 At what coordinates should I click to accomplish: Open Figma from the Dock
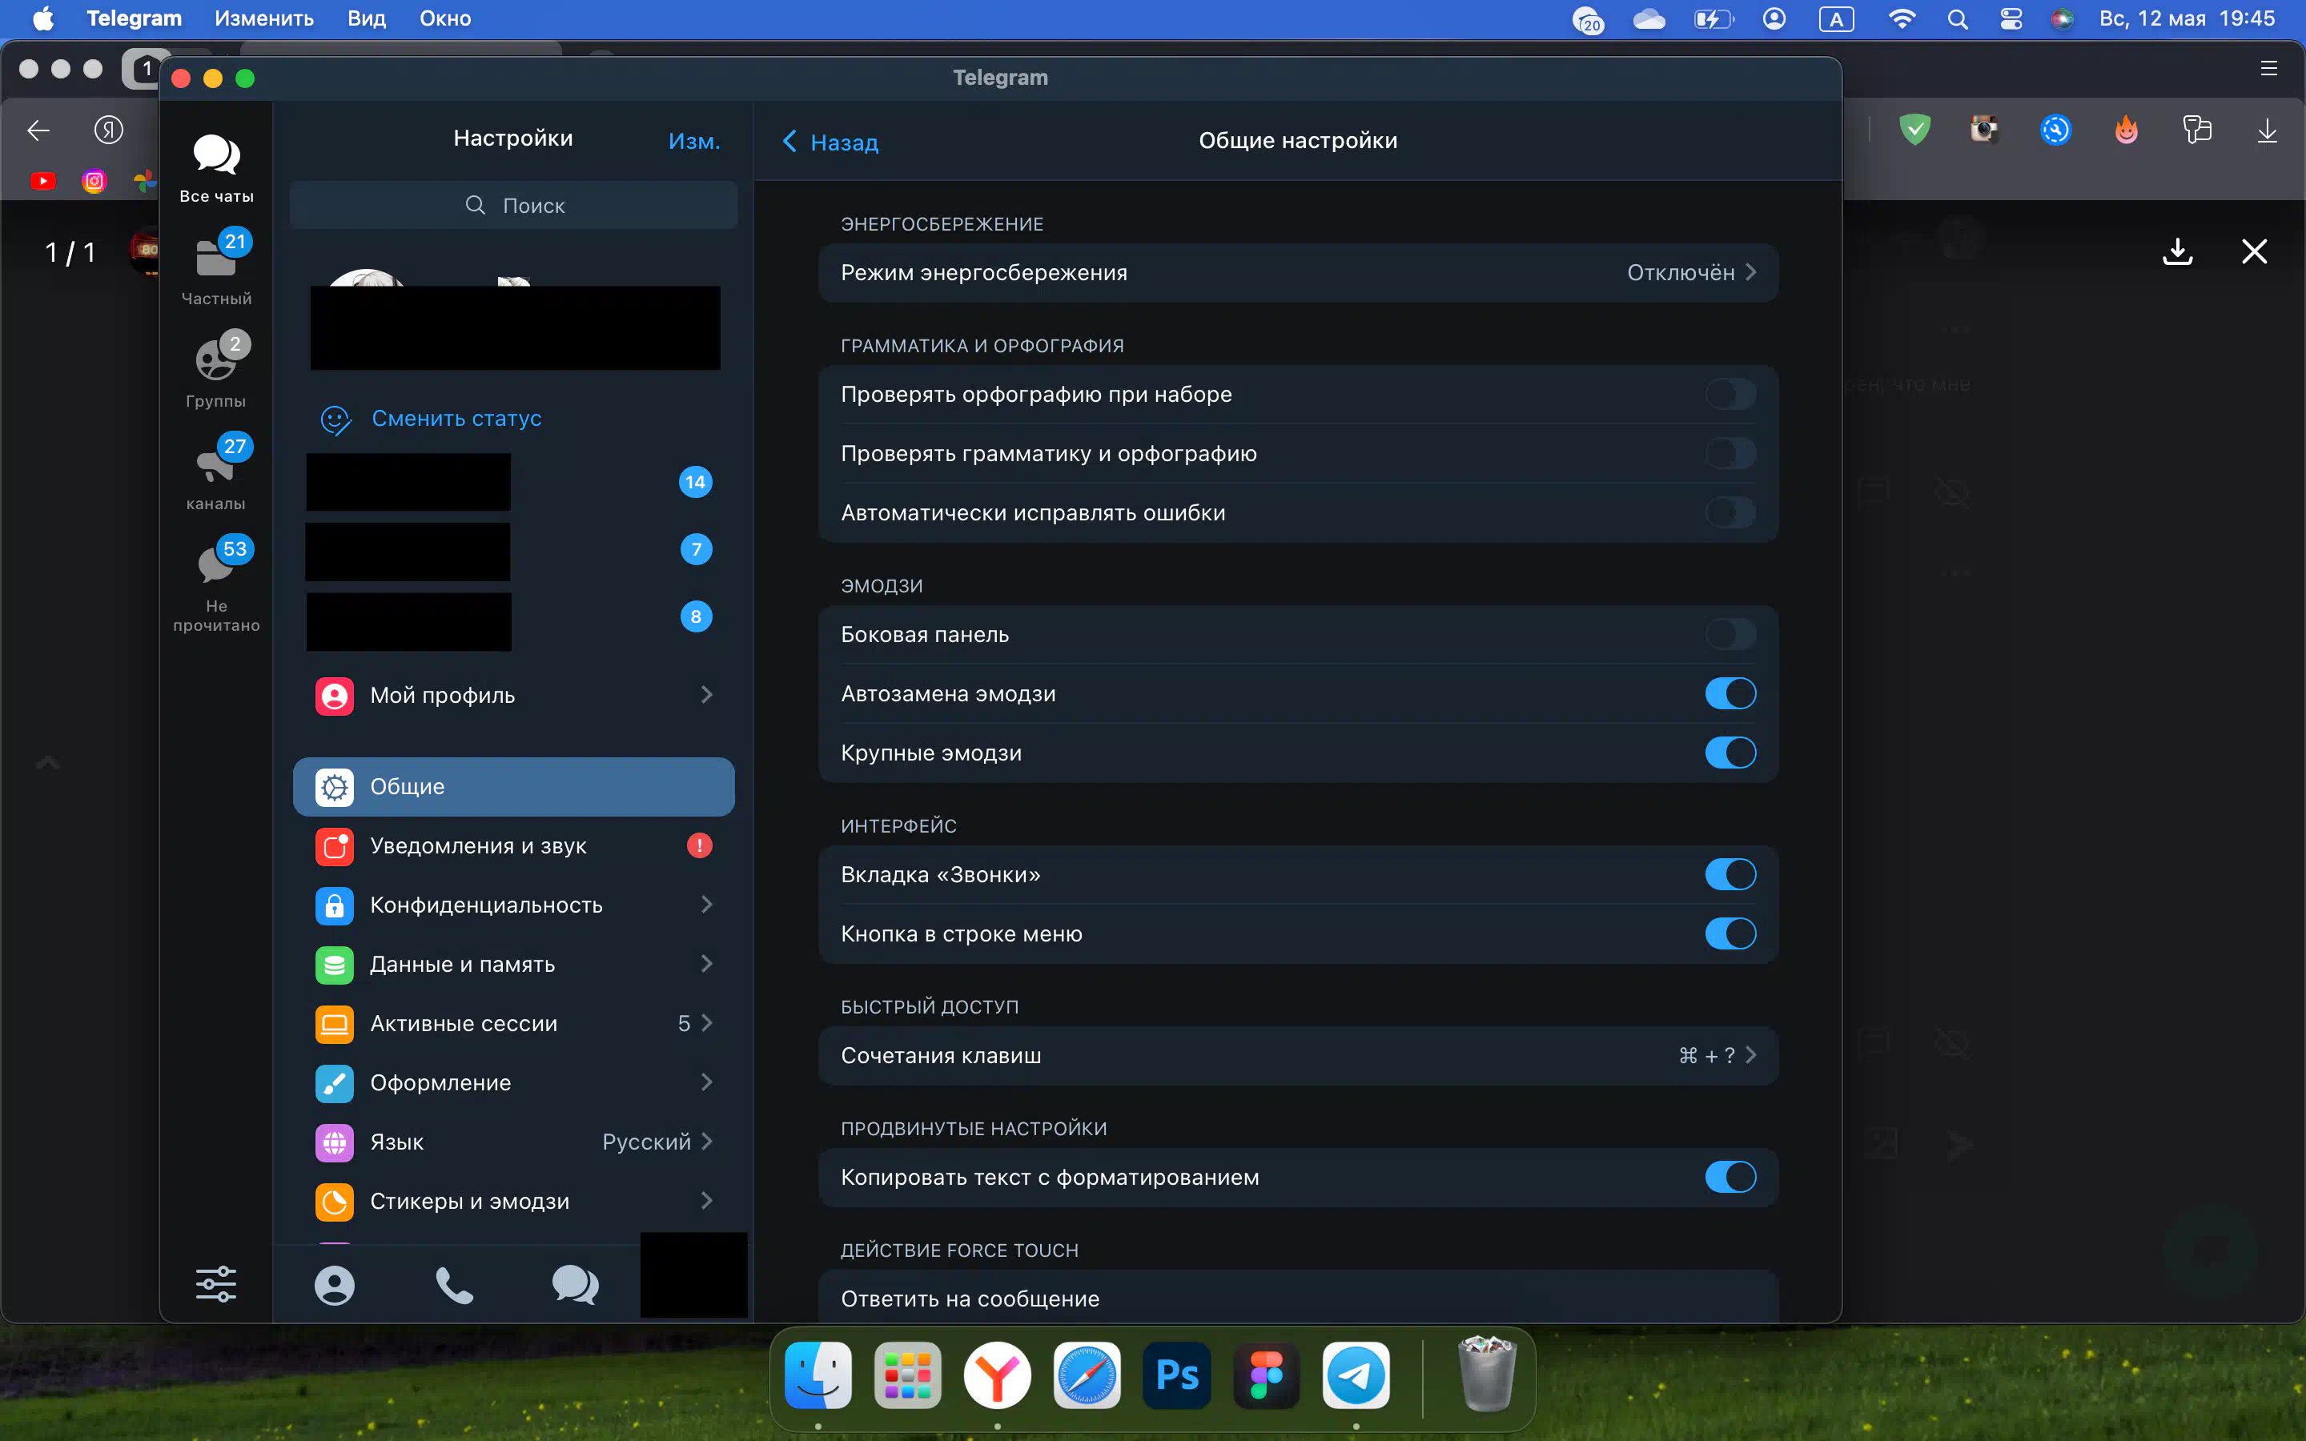click(x=1267, y=1375)
